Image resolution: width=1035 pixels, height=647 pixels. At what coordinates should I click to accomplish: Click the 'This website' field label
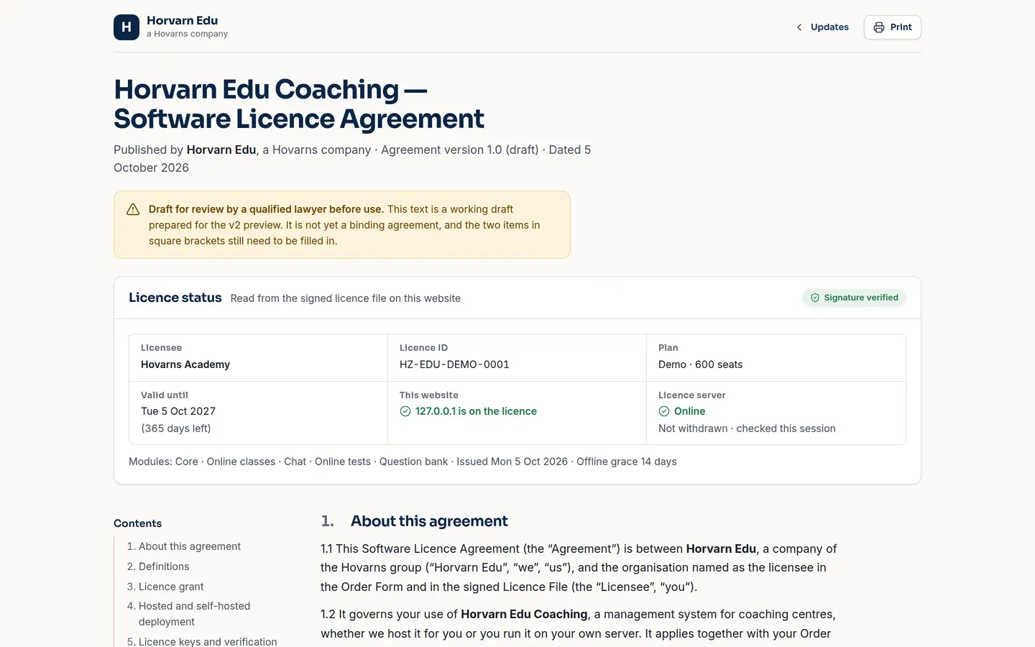(428, 395)
